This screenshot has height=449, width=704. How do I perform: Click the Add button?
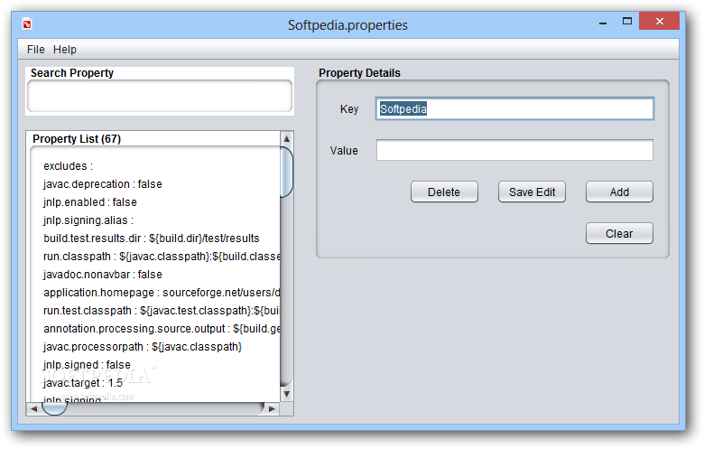click(619, 192)
